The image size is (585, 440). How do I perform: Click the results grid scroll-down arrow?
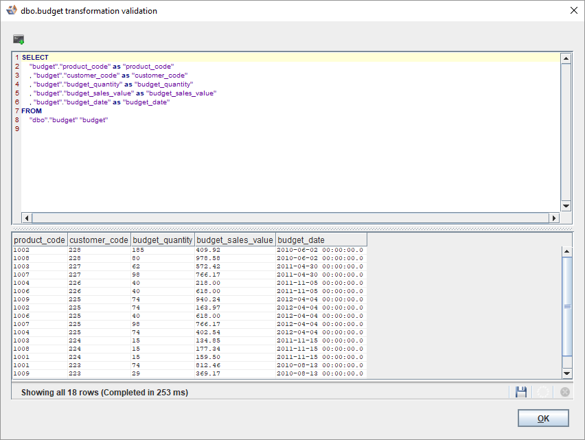click(566, 372)
